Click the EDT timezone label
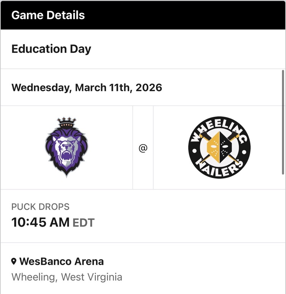 (83, 223)
